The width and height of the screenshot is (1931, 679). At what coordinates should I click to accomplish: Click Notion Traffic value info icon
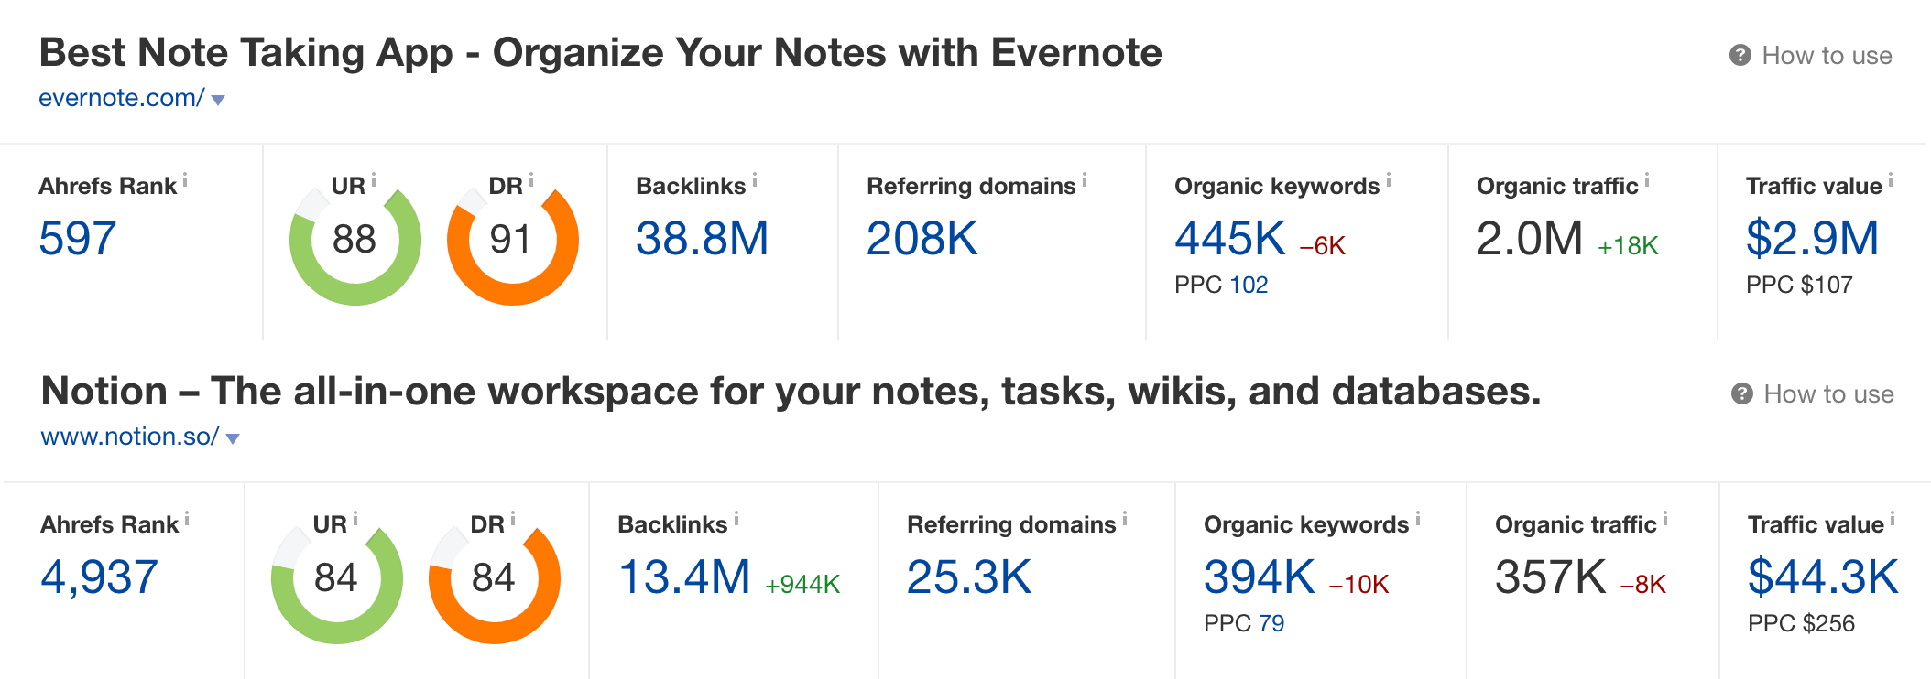[1893, 519]
